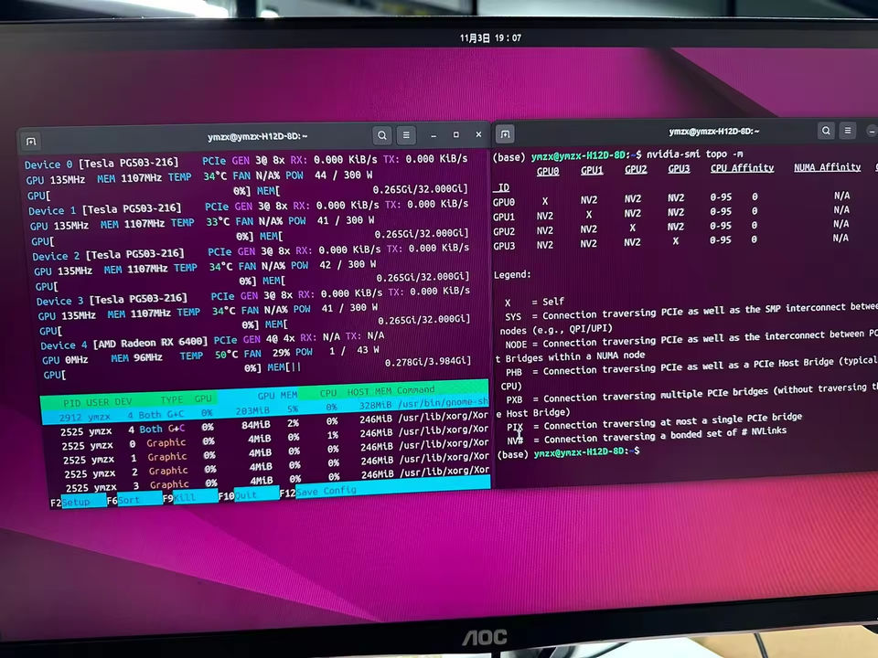This screenshot has height=658, width=878.
Task: Click AMD Radeon memory value 0.278Gi/3.984Gi
Action: click(428, 362)
